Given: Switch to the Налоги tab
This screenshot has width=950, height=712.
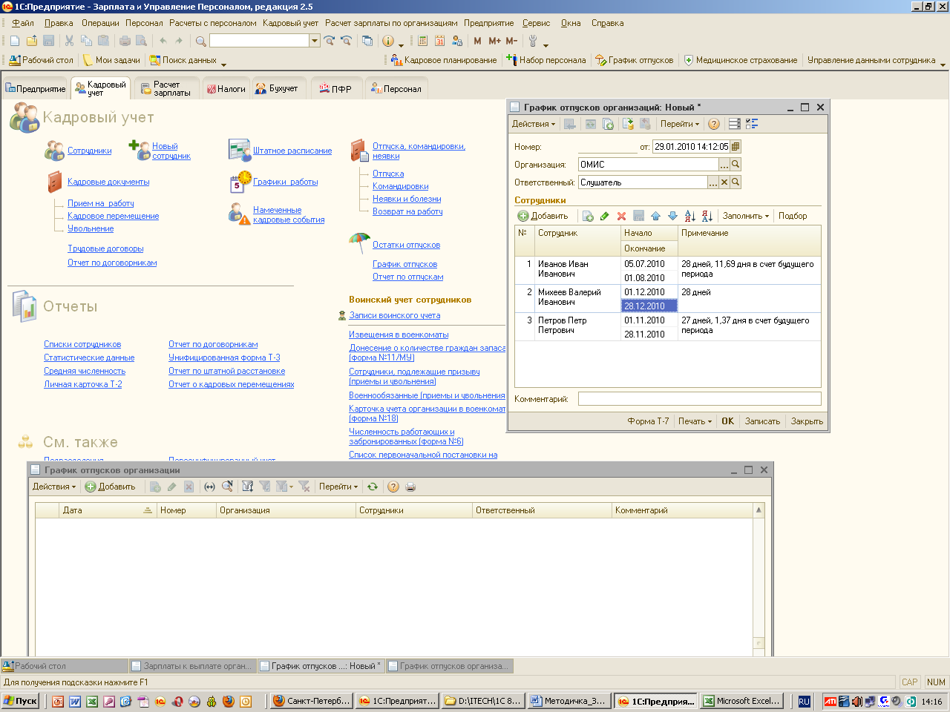Looking at the screenshot, I should tap(226, 88).
